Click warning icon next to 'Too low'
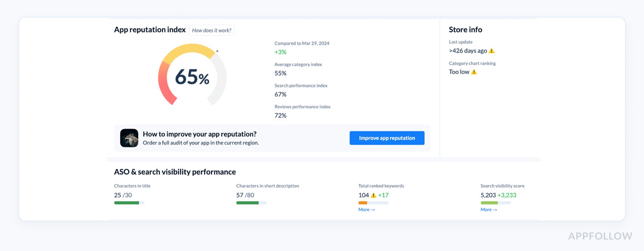The height and width of the screenshot is (251, 644). (x=474, y=72)
